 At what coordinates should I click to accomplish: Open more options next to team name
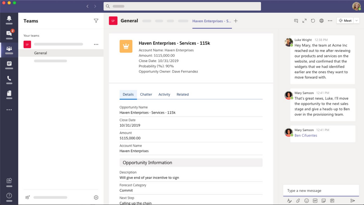coord(96,44)
